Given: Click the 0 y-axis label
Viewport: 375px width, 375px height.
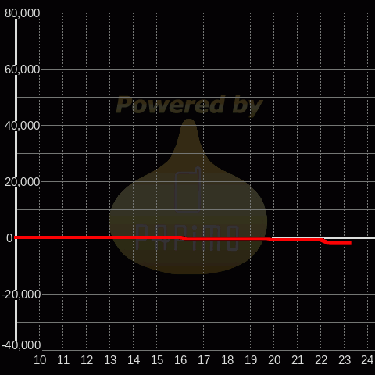Looking at the screenshot, I should coord(9,238).
